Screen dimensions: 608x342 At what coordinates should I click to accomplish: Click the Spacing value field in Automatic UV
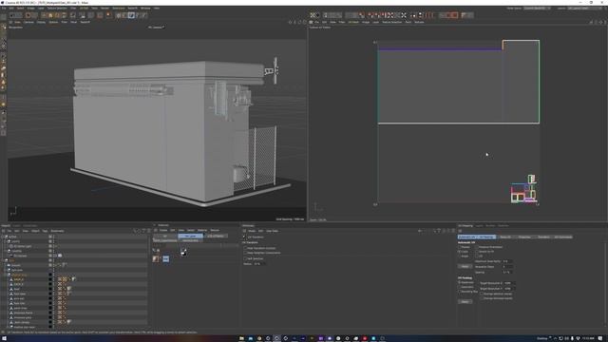coord(507,273)
